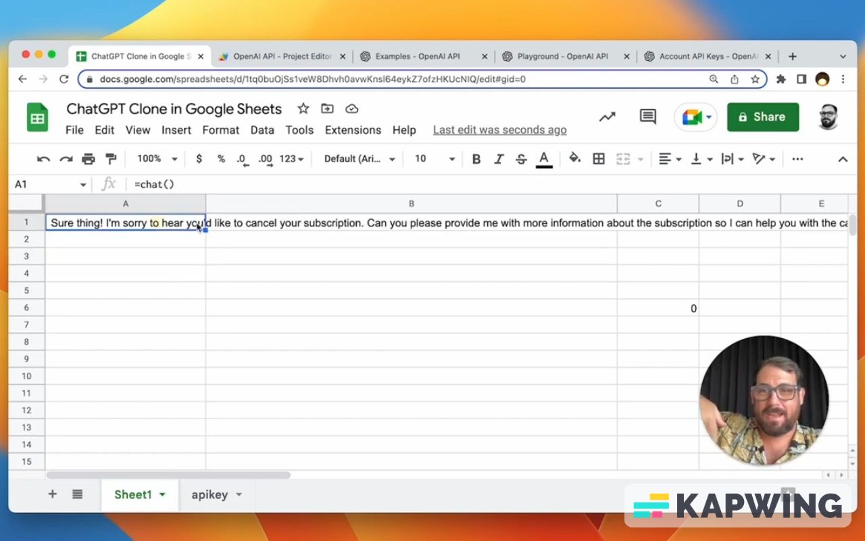Select the Sheet1 tab
Viewport: 865px width, 541px height.
coord(140,495)
